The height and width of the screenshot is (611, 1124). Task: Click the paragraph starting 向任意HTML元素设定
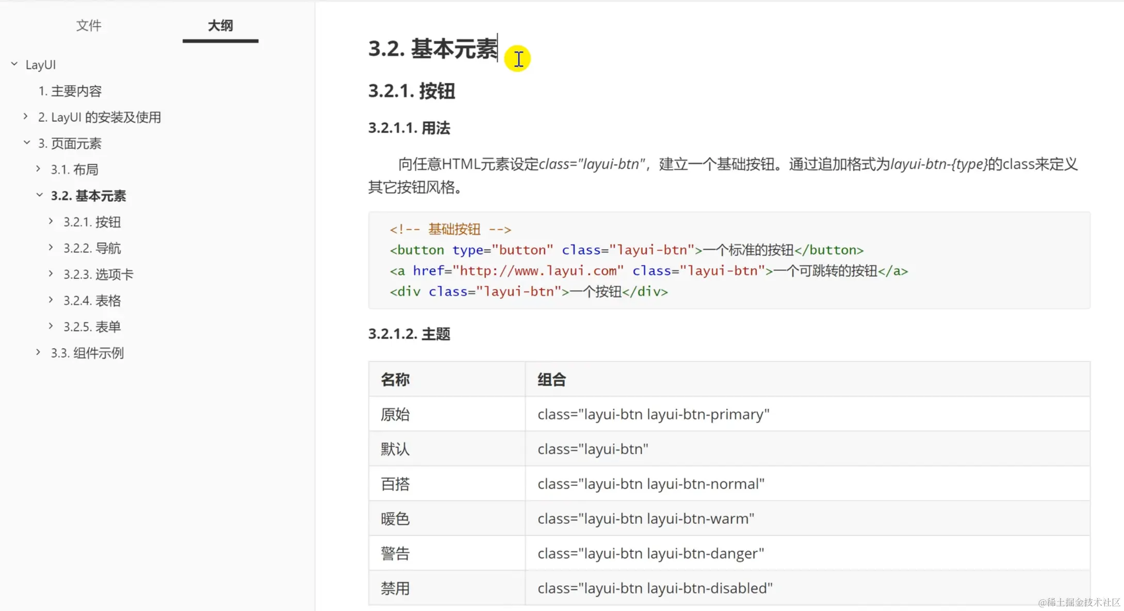pos(723,175)
